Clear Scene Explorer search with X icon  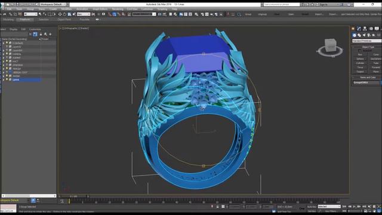point(30,34)
